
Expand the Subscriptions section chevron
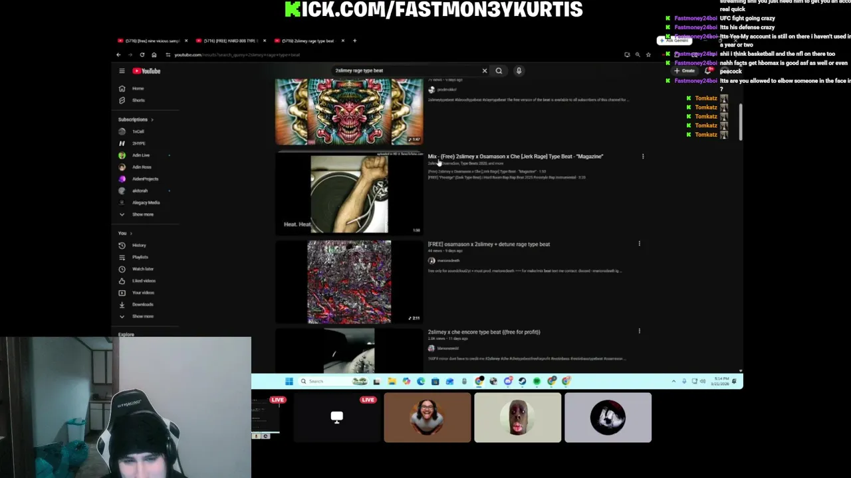(x=152, y=119)
